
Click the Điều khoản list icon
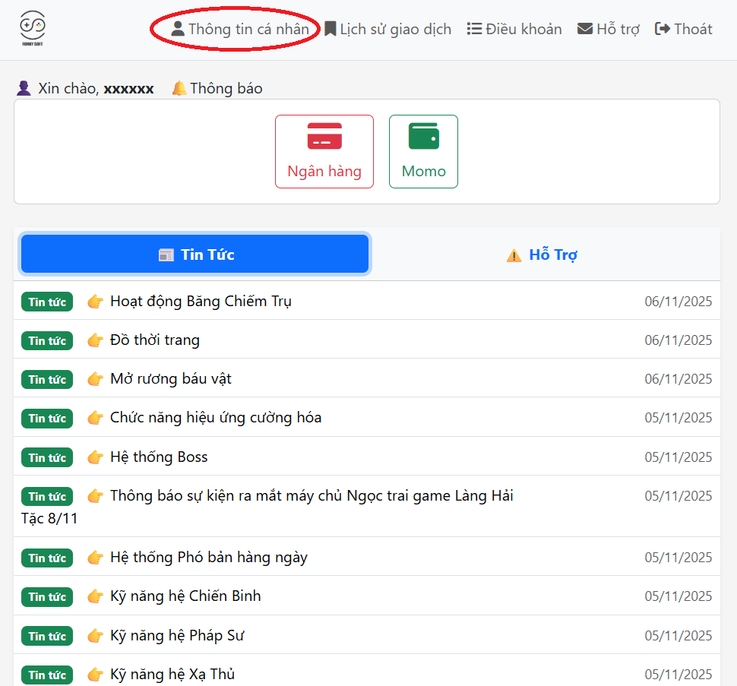click(474, 29)
